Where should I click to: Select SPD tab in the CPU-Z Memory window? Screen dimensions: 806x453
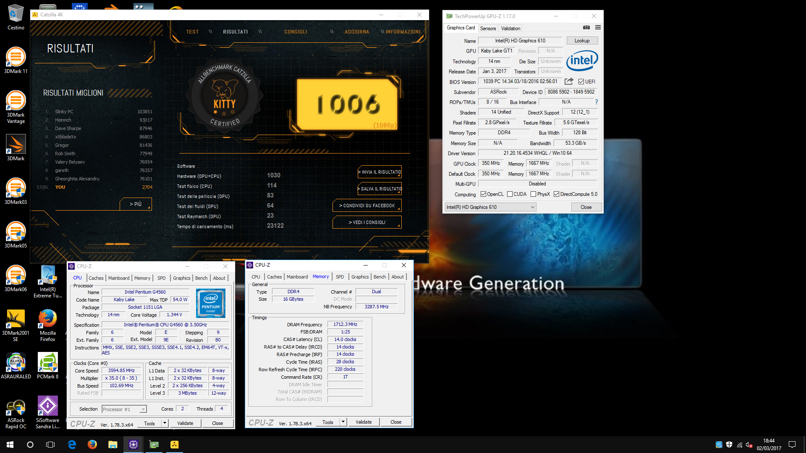(340, 277)
